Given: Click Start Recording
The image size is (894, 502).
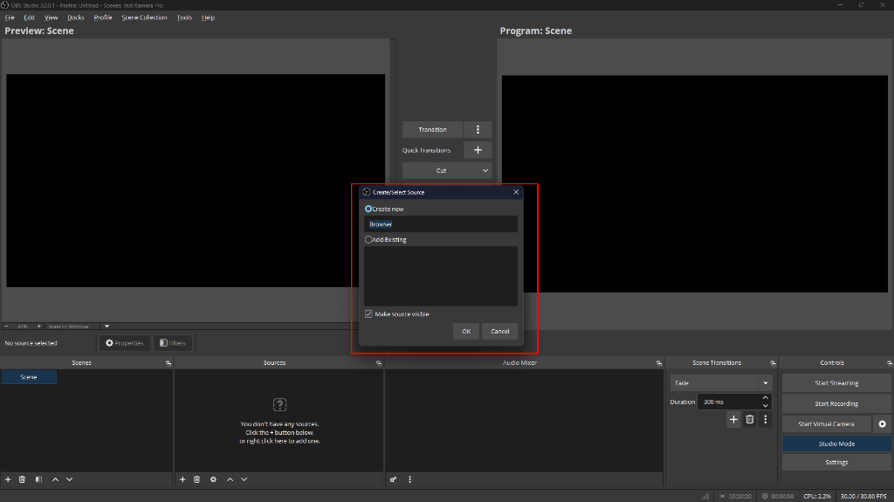Looking at the screenshot, I should [x=836, y=403].
